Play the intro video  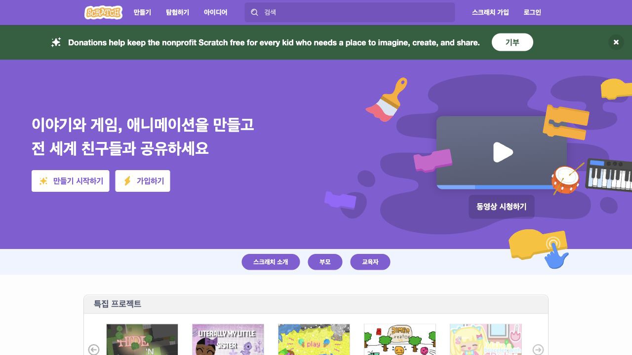(503, 152)
